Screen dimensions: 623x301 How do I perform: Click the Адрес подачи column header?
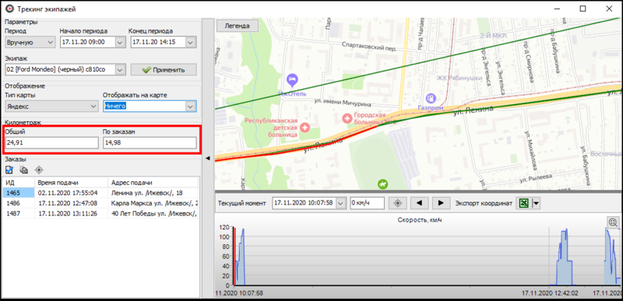[x=153, y=183]
